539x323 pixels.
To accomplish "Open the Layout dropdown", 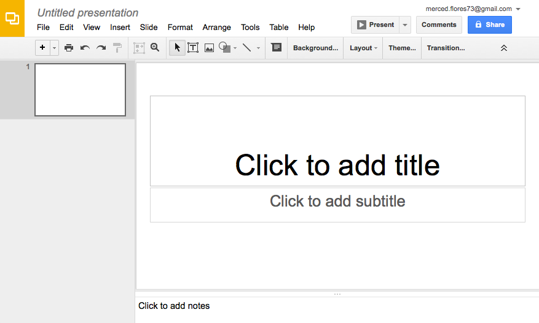I will [x=363, y=48].
